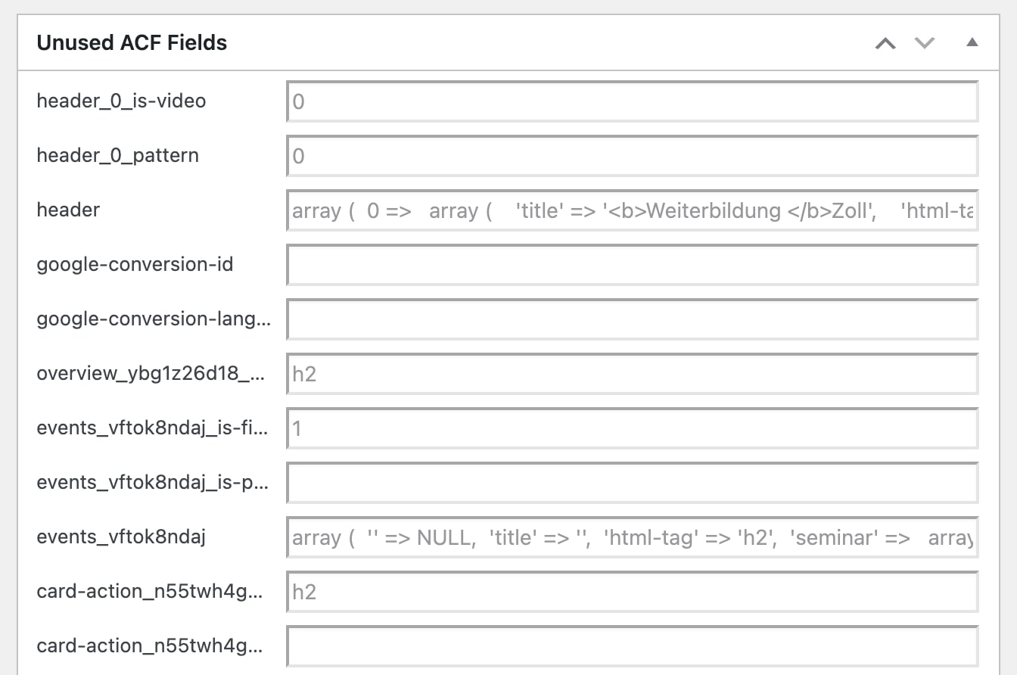1017x675 pixels.
Task: Focus the header_0_is-video input field
Action: pos(632,101)
